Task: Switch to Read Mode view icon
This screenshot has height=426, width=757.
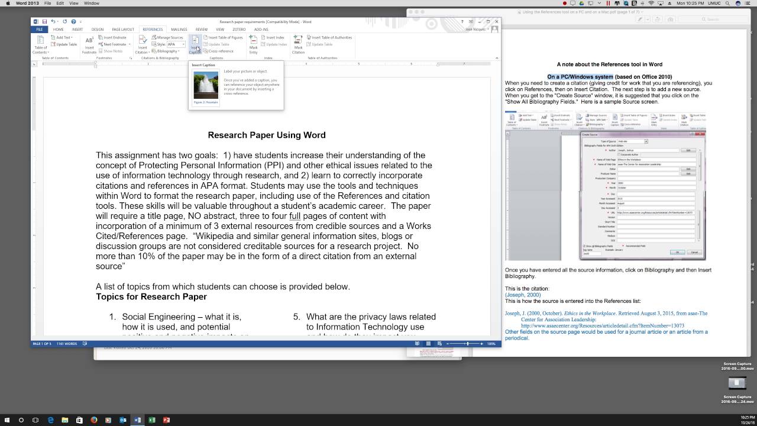Action: point(417,344)
